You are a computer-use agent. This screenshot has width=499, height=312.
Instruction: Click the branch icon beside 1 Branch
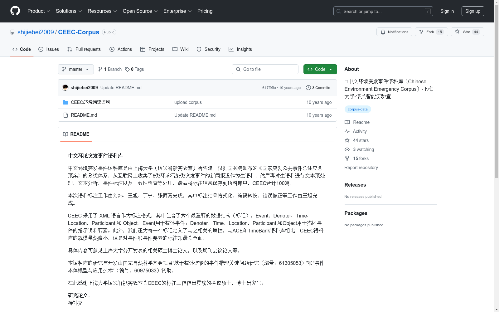(100, 69)
